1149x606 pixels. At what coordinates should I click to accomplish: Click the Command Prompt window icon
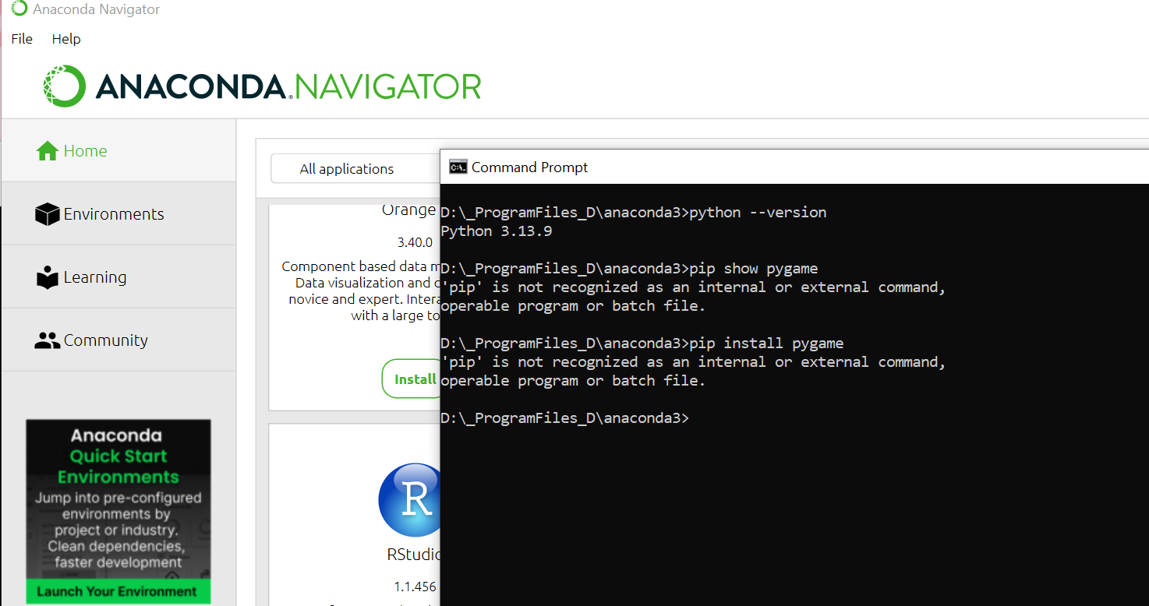click(x=458, y=167)
